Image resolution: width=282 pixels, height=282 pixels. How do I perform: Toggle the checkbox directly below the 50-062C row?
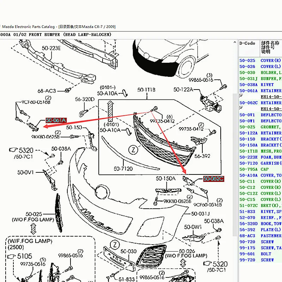pyautogui.click(x=241, y=108)
